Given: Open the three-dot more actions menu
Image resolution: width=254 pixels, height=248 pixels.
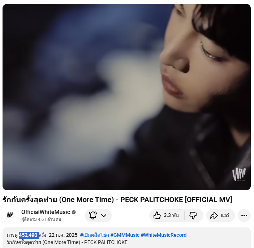Looking at the screenshot, I should (x=244, y=215).
